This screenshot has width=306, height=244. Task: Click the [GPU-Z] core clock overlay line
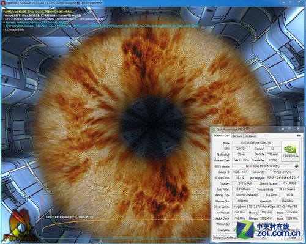53,19
